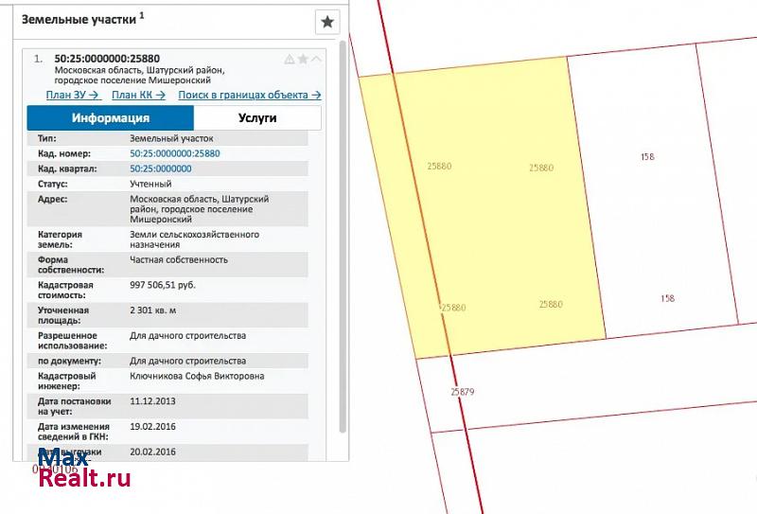Switch to the Информация tab

pos(111,118)
